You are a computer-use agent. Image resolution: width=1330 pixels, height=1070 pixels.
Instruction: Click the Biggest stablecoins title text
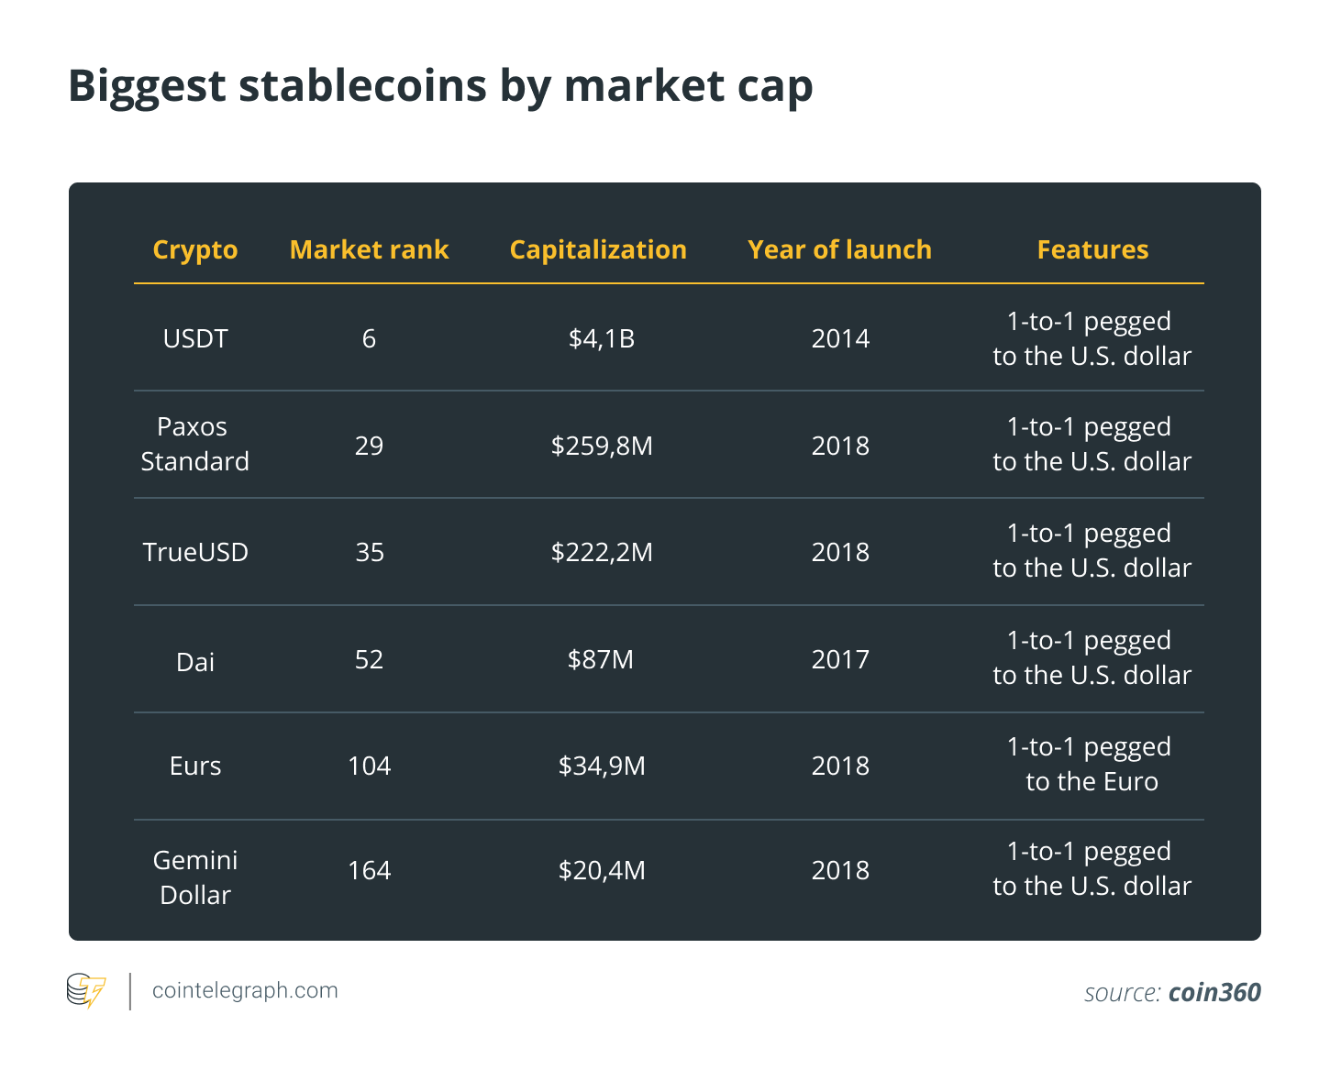click(x=440, y=86)
